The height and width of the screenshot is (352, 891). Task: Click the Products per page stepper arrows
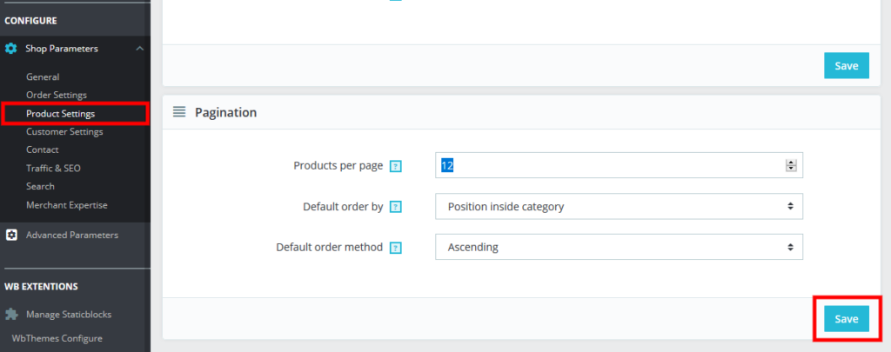coord(790,166)
